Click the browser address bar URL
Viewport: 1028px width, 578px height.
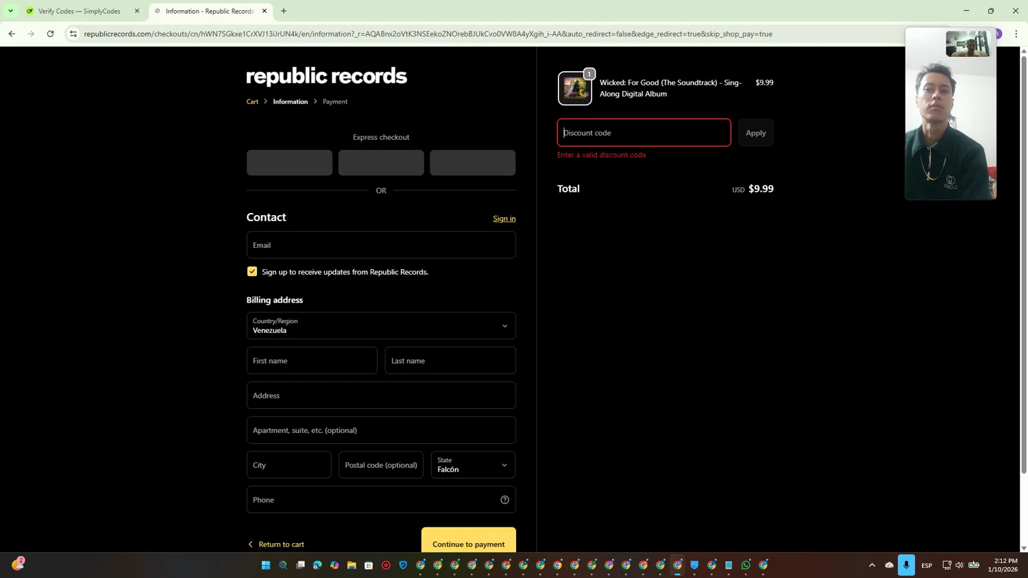(428, 34)
